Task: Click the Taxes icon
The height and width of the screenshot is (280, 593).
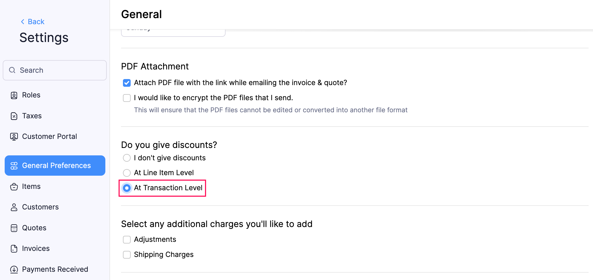Action: 14,116
